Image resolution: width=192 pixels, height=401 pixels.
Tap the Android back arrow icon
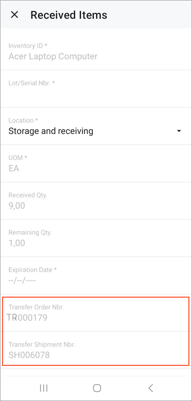point(151,388)
